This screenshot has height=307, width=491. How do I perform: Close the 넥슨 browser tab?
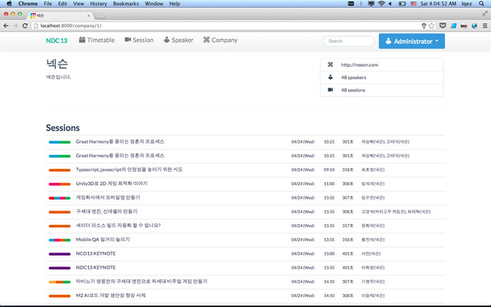point(88,15)
